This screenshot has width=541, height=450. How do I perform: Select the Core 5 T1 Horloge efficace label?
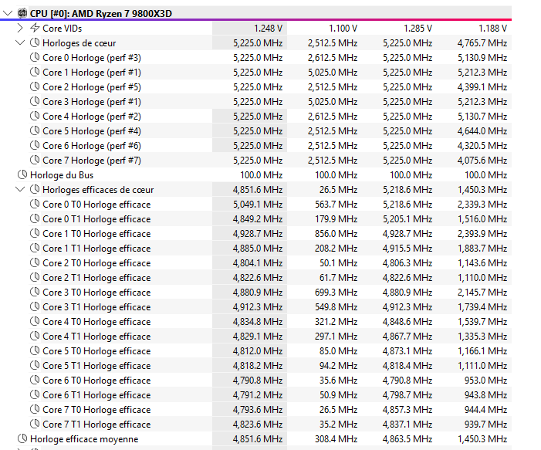96,365
